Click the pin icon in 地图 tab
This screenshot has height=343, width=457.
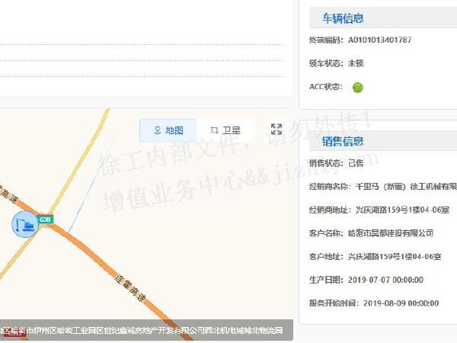(x=158, y=130)
